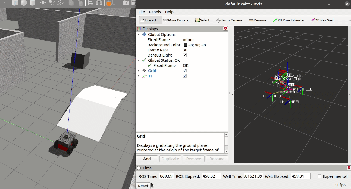Click the ROS Elapsed field
The width and height of the screenshot is (351, 189).
(x=211, y=176)
